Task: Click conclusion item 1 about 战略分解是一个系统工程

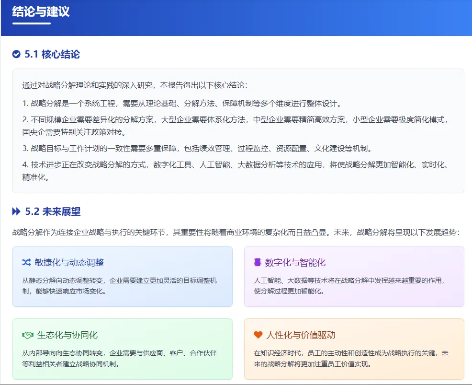Action: 182,104
